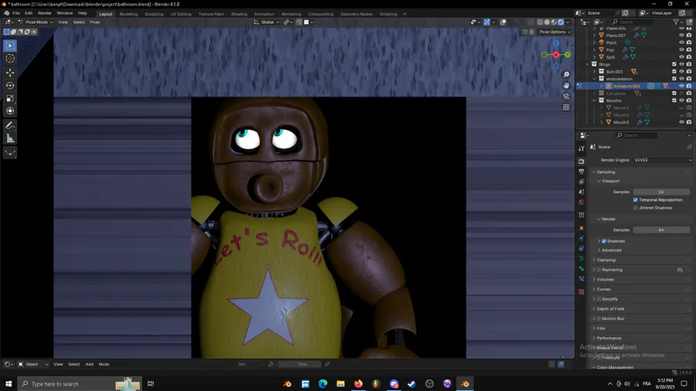The image size is (696, 391).
Task: Activate the Move tool
Action: (x=10, y=73)
